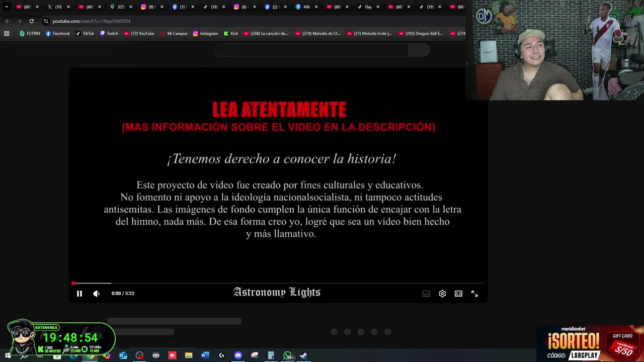Open the Twitch bookmark
644x362 pixels.
tap(109, 34)
